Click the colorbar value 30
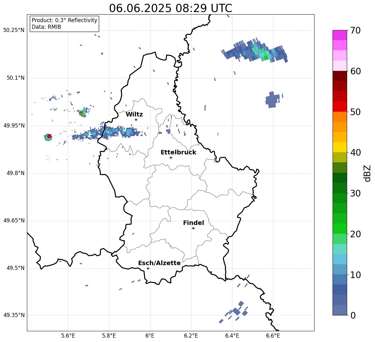The width and height of the screenshot is (375, 342). click(x=355, y=193)
